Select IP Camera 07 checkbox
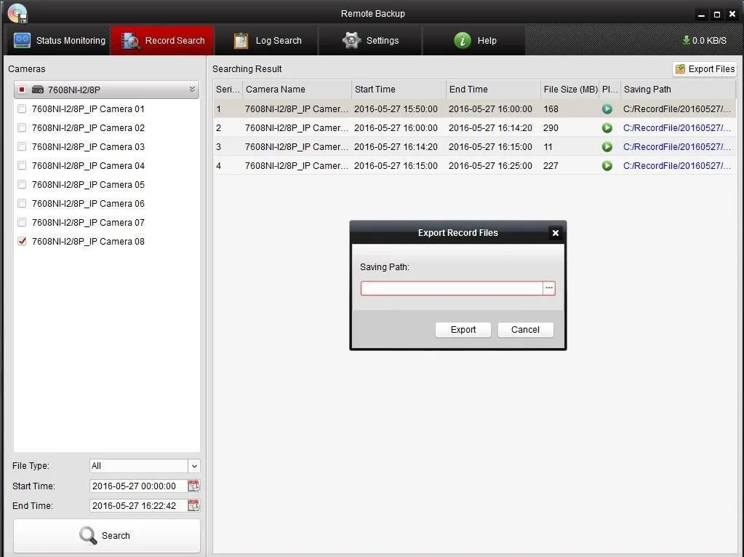The width and height of the screenshot is (744, 557). [22, 222]
